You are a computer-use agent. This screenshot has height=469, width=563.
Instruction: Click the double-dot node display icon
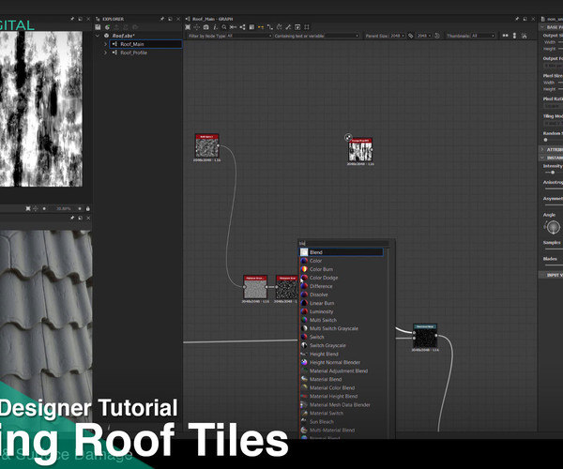pos(505,36)
